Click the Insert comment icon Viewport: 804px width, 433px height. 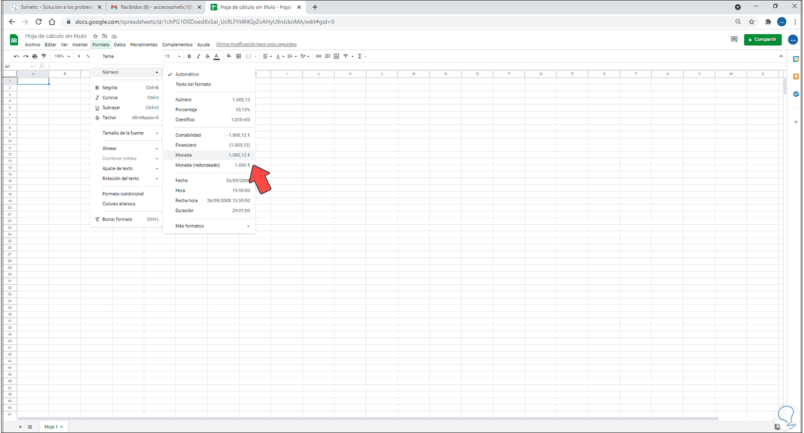coord(327,56)
